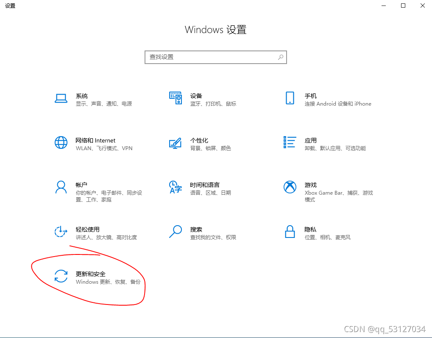This screenshot has height=338, width=432.
Task: Open the 设备 keyboard and speaker icon
Action: pyautogui.click(x=176, y=98)
